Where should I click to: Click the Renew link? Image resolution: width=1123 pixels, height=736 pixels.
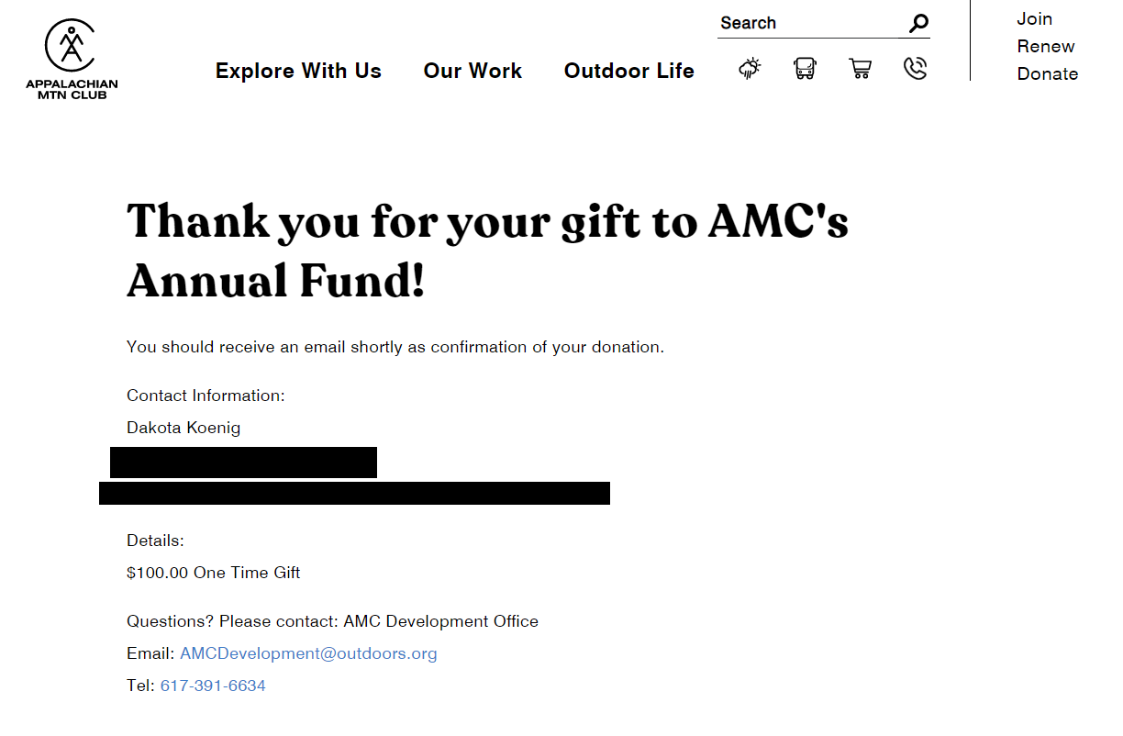(x=1046, y=46)
